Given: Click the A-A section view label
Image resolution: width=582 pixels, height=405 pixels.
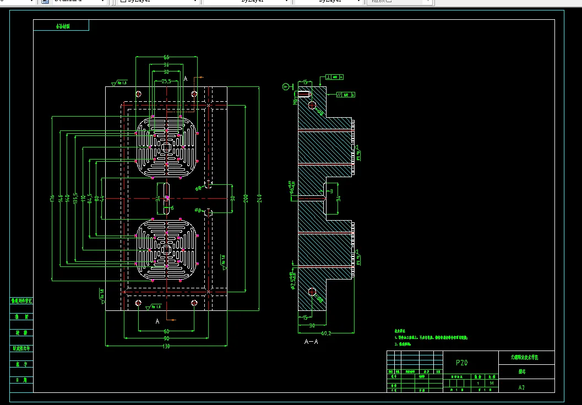Looking at the screenshot, I should pyautogui.click(x=311, y=342).
